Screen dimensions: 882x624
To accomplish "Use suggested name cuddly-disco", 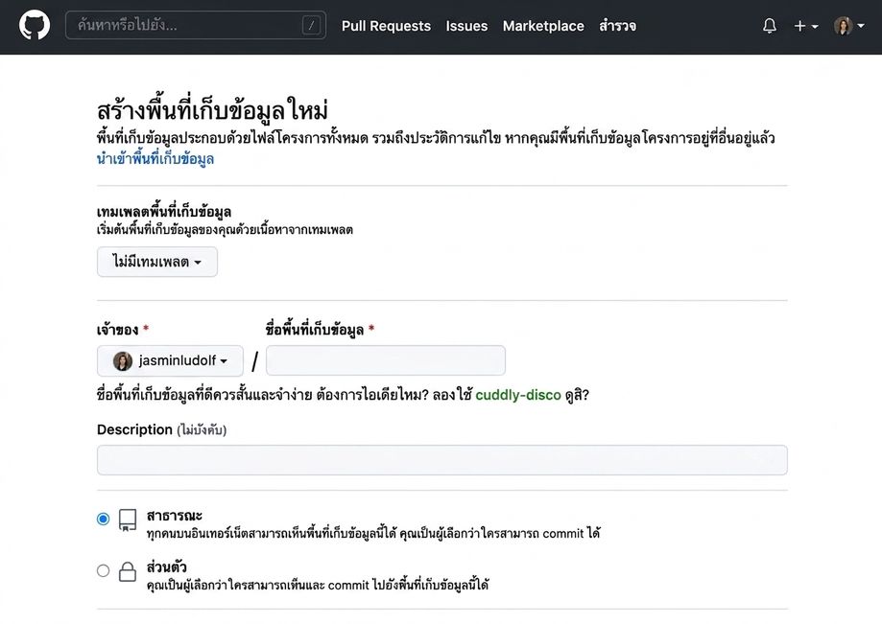I will [x=518, y=395].
